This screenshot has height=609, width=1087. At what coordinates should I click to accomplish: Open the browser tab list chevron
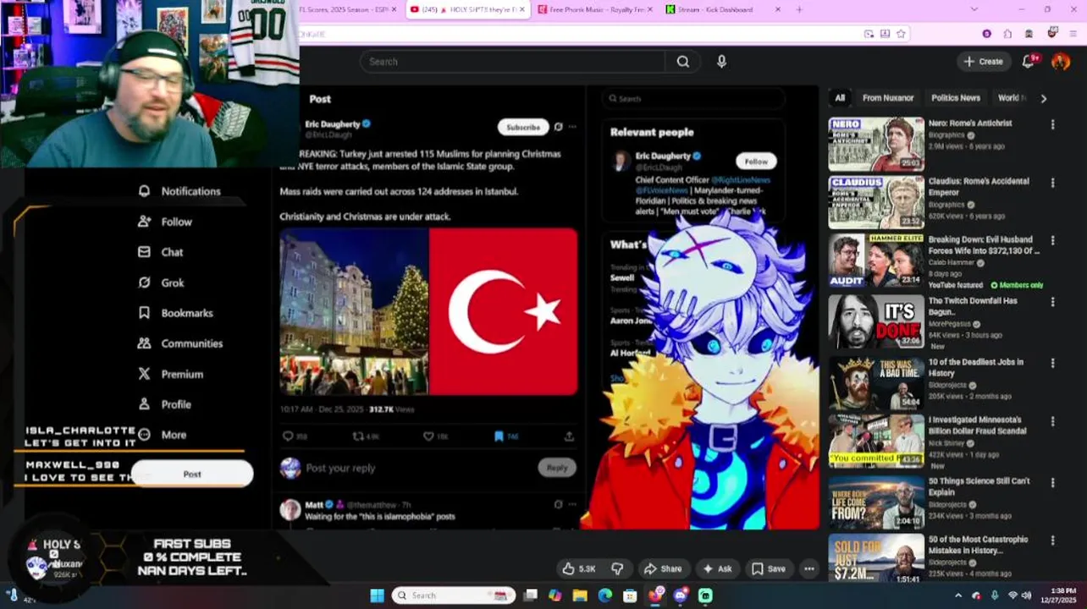974,9
